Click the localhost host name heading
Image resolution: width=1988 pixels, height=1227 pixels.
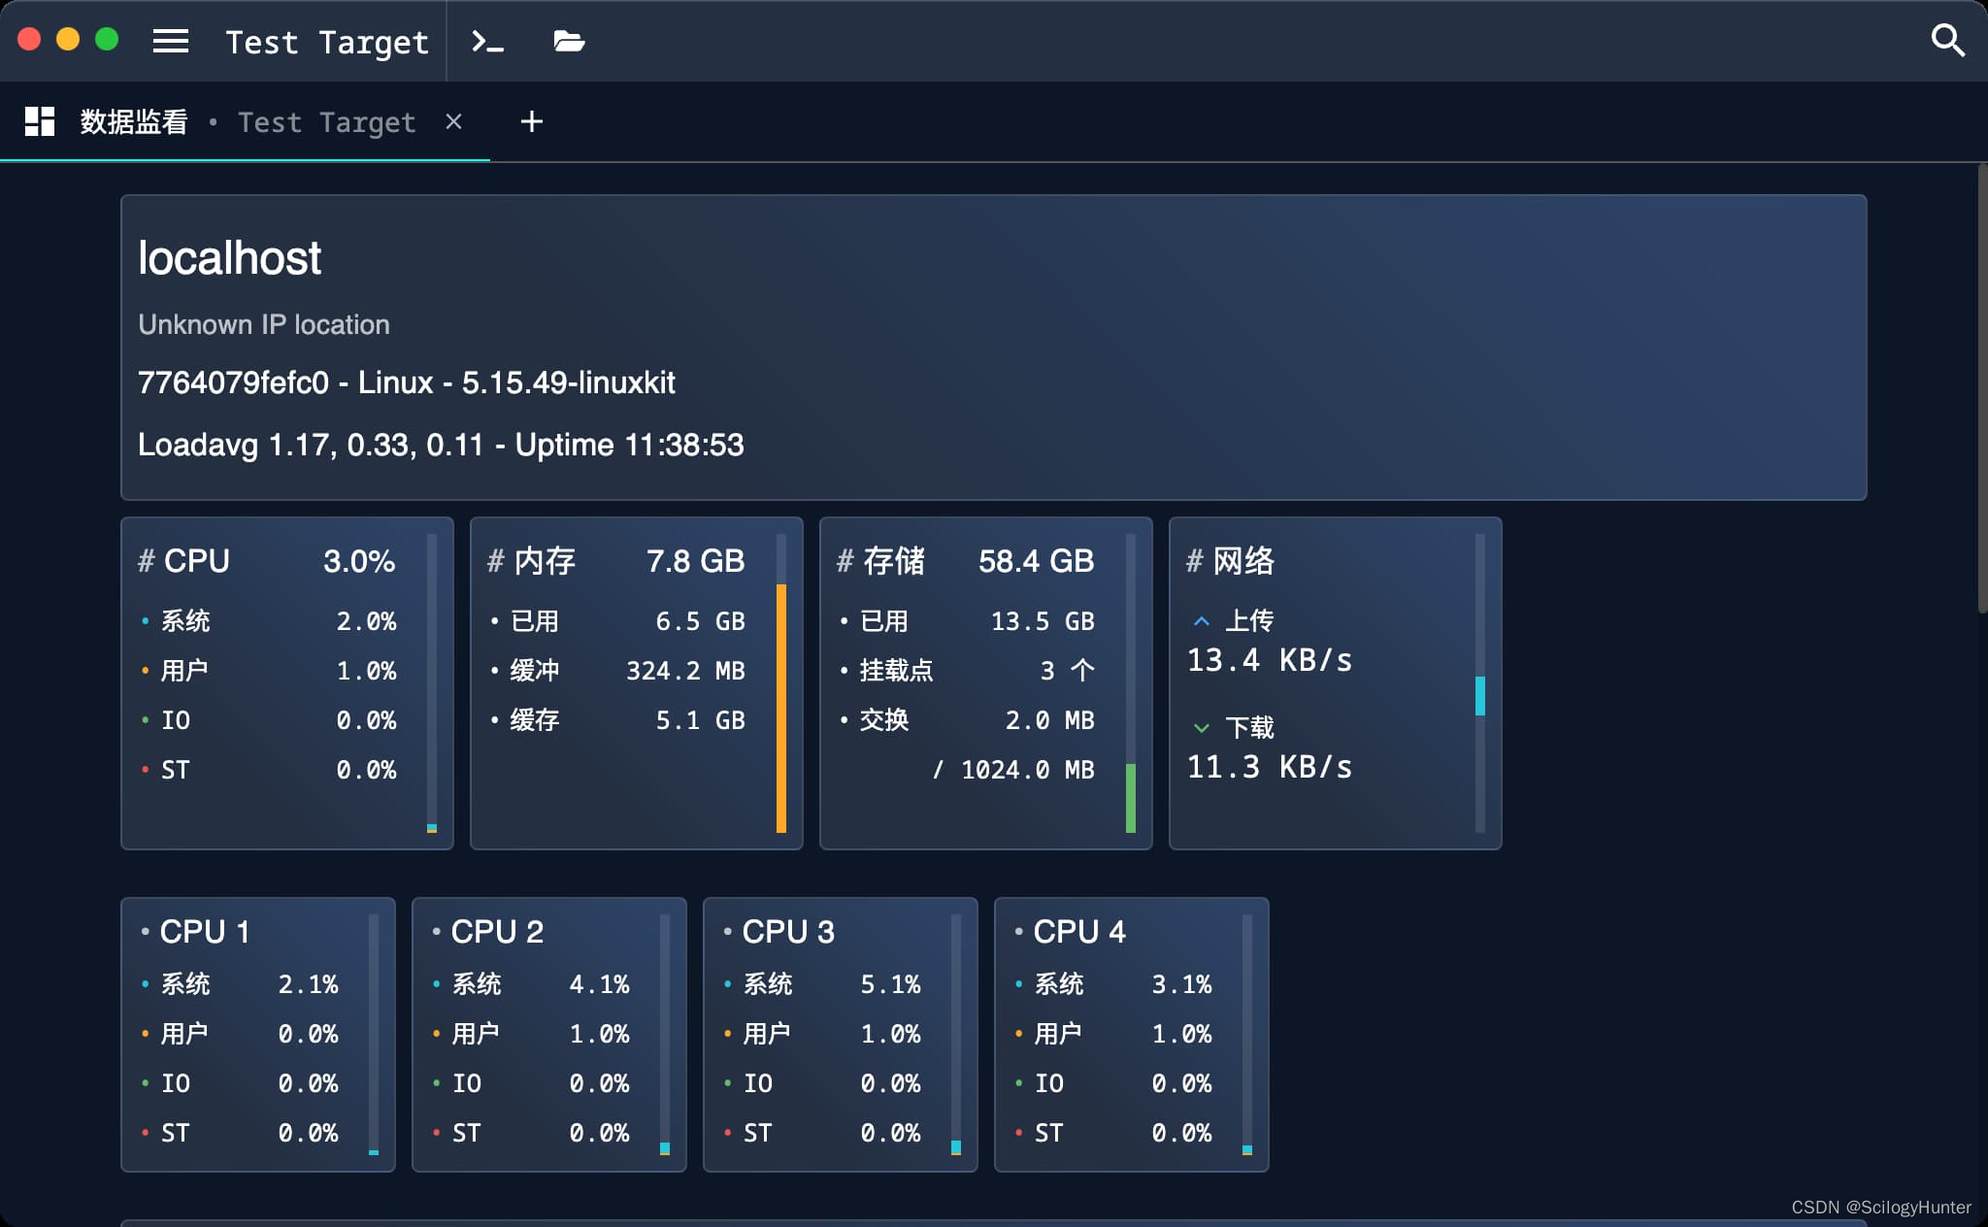click(229, 258)
